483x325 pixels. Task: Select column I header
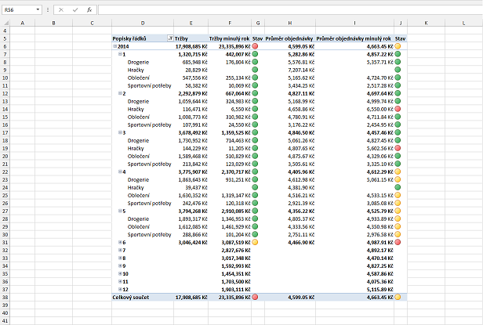click(x=354, y=23)
